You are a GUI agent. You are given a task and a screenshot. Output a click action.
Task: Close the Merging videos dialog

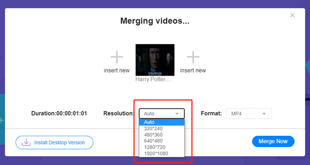coord(292,15)
